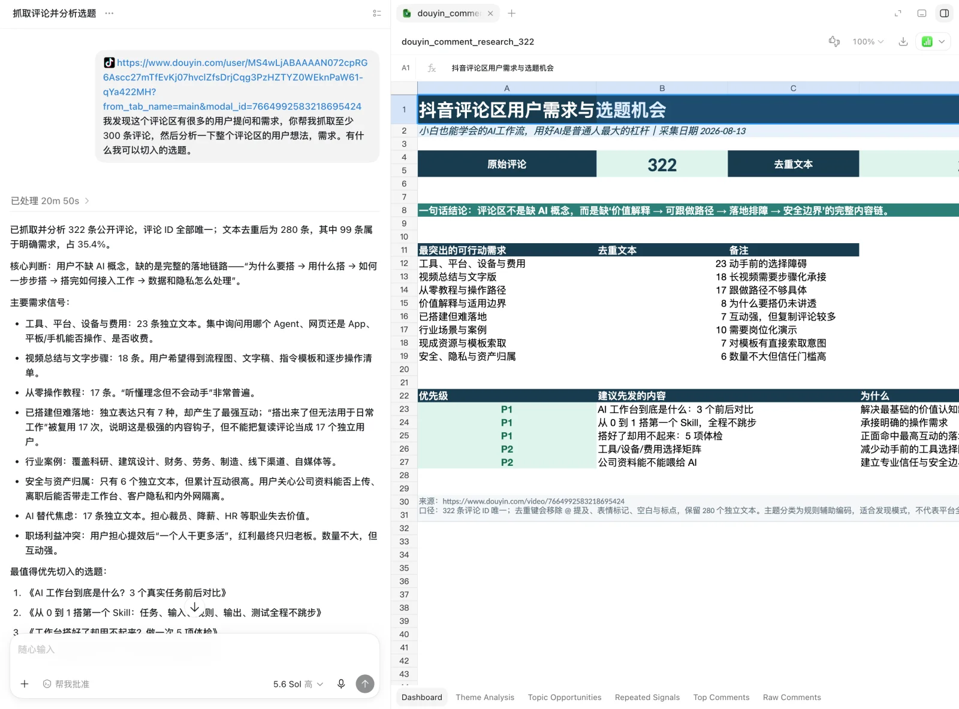Viewport: 959px width, 709px height.
Task: Add a new tab with plus icon
Action: coord(512,13)
